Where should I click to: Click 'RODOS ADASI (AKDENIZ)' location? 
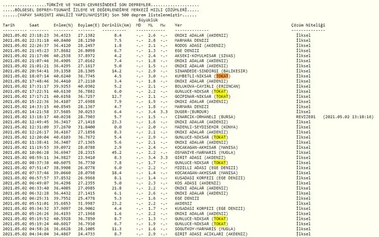click(200, 46)
